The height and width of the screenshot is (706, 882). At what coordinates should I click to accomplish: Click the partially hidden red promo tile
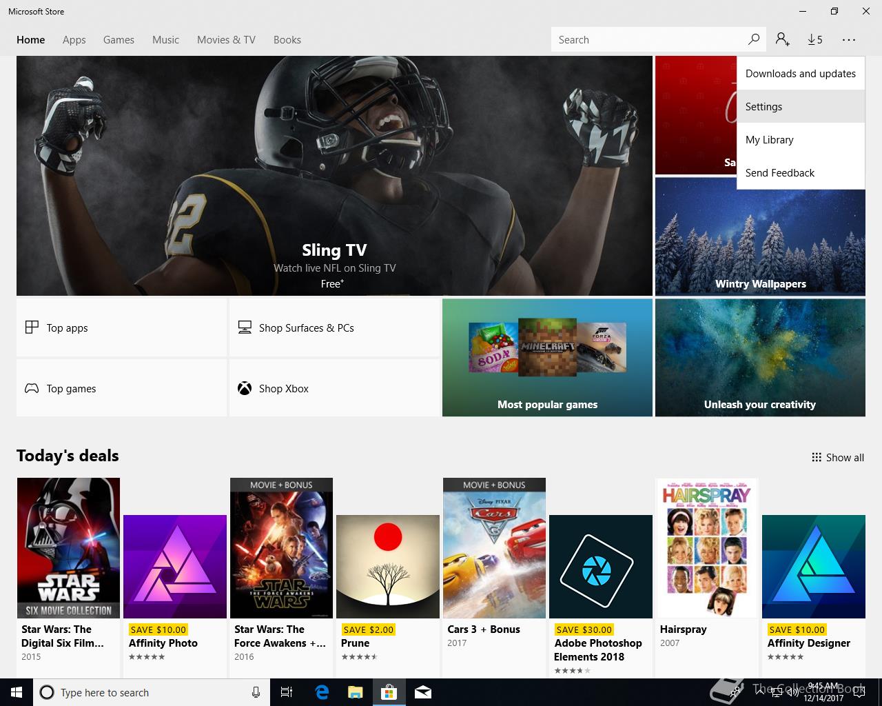pos(696,115)
